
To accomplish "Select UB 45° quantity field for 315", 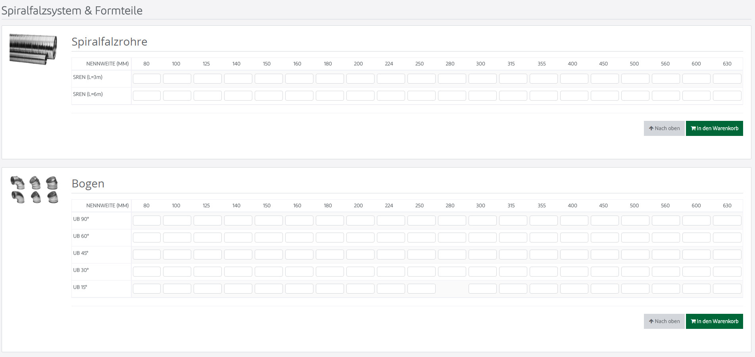I will tap(513, 254).
